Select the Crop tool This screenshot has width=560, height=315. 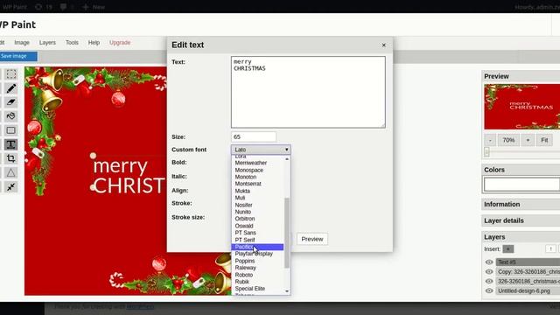11,158
